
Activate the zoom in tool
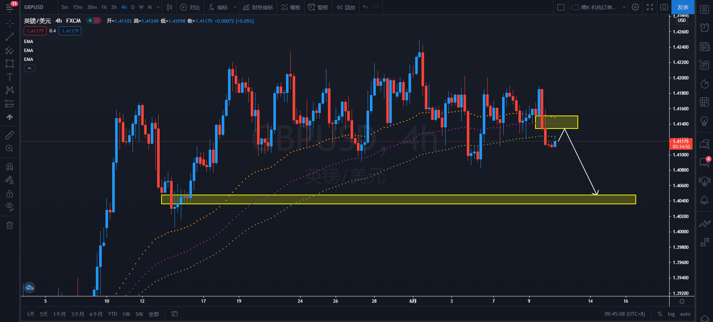click(x=10, y=149)
